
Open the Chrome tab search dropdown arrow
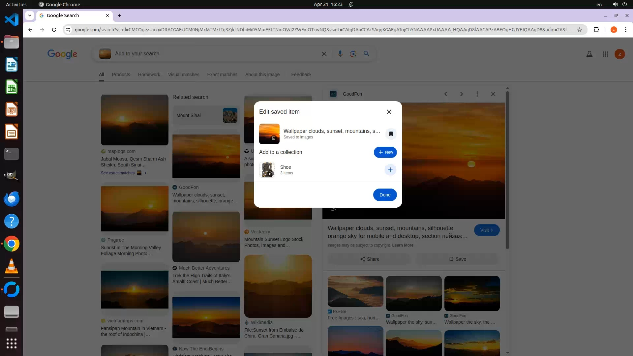tap(30, 15)
